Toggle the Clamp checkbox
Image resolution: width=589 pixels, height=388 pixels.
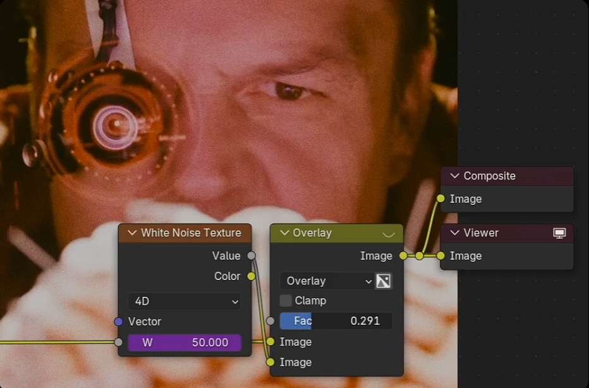[x=286, y=301]
